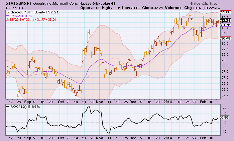Click the 25.5 price axis label
The width and height of the screenshot is (234, 141).
pos(225,96)
